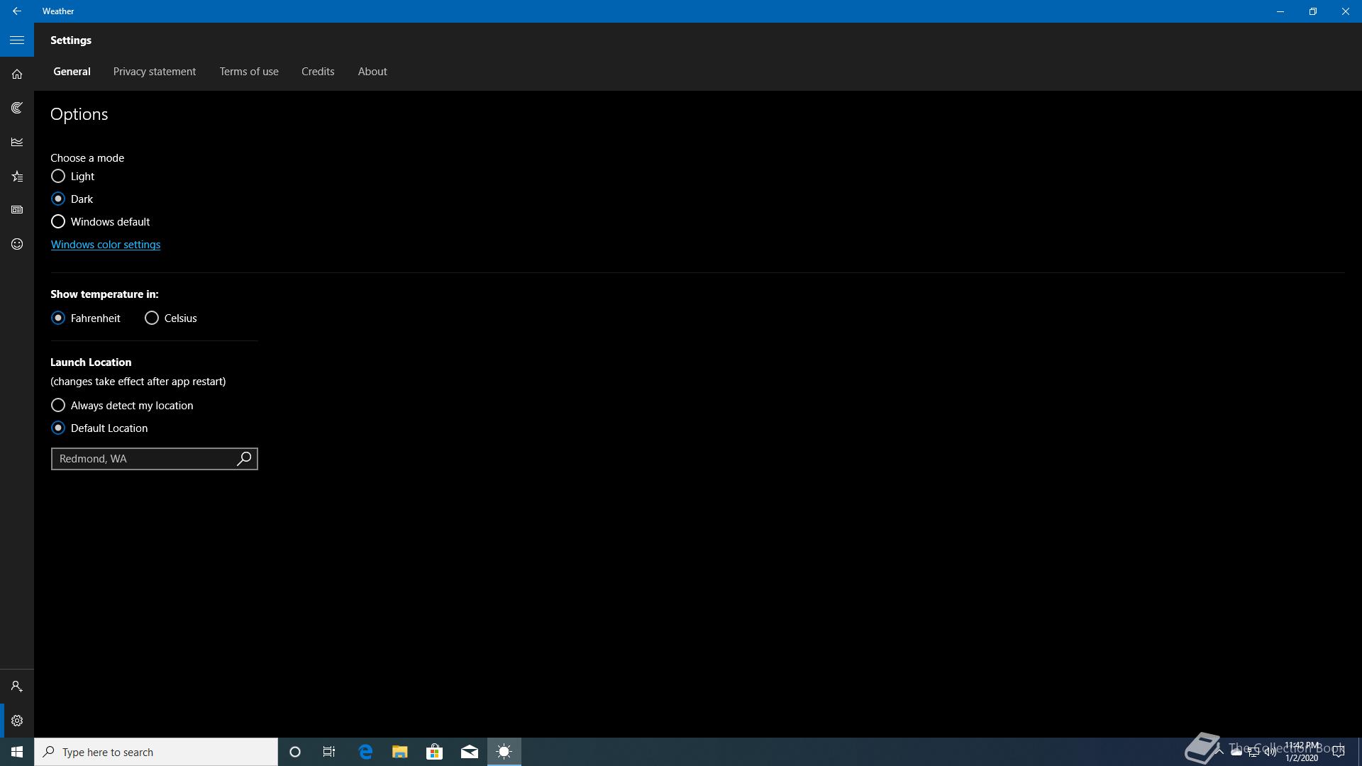Image resolution: width=1362 pixels, height=766 pixels.
Task: Select Windows default mode option
Action: tap(58, 221)
